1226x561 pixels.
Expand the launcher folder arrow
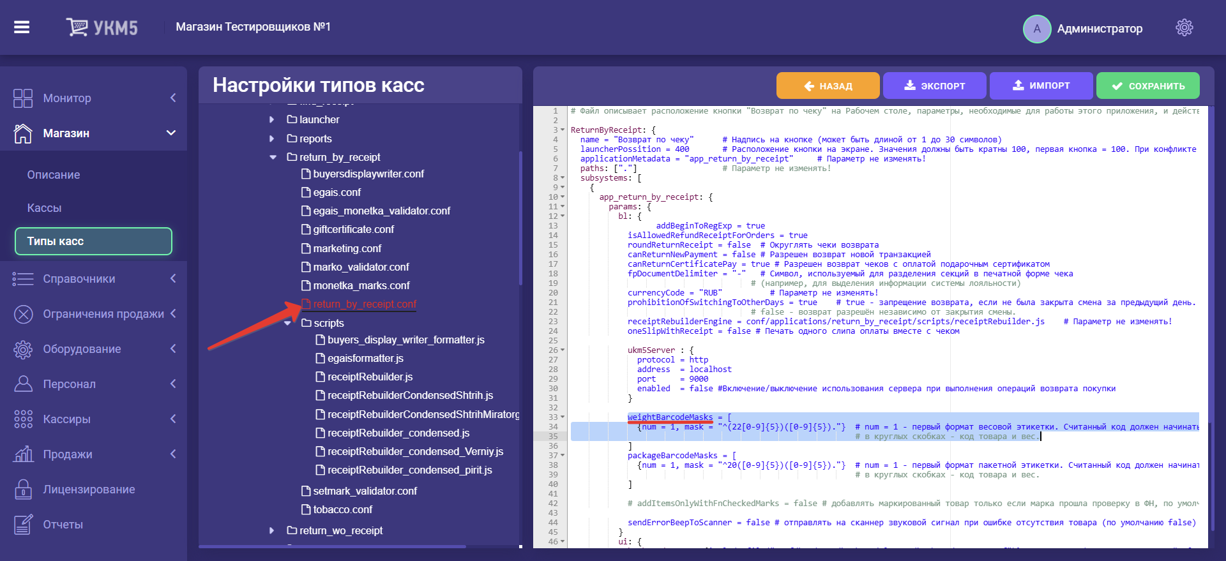272,119
